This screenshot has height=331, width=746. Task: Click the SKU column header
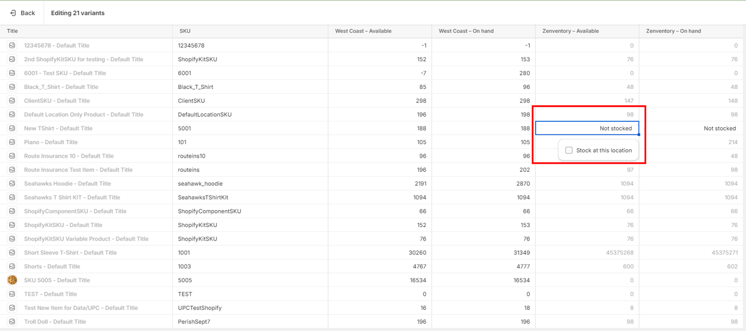click(x=185, y=31)
